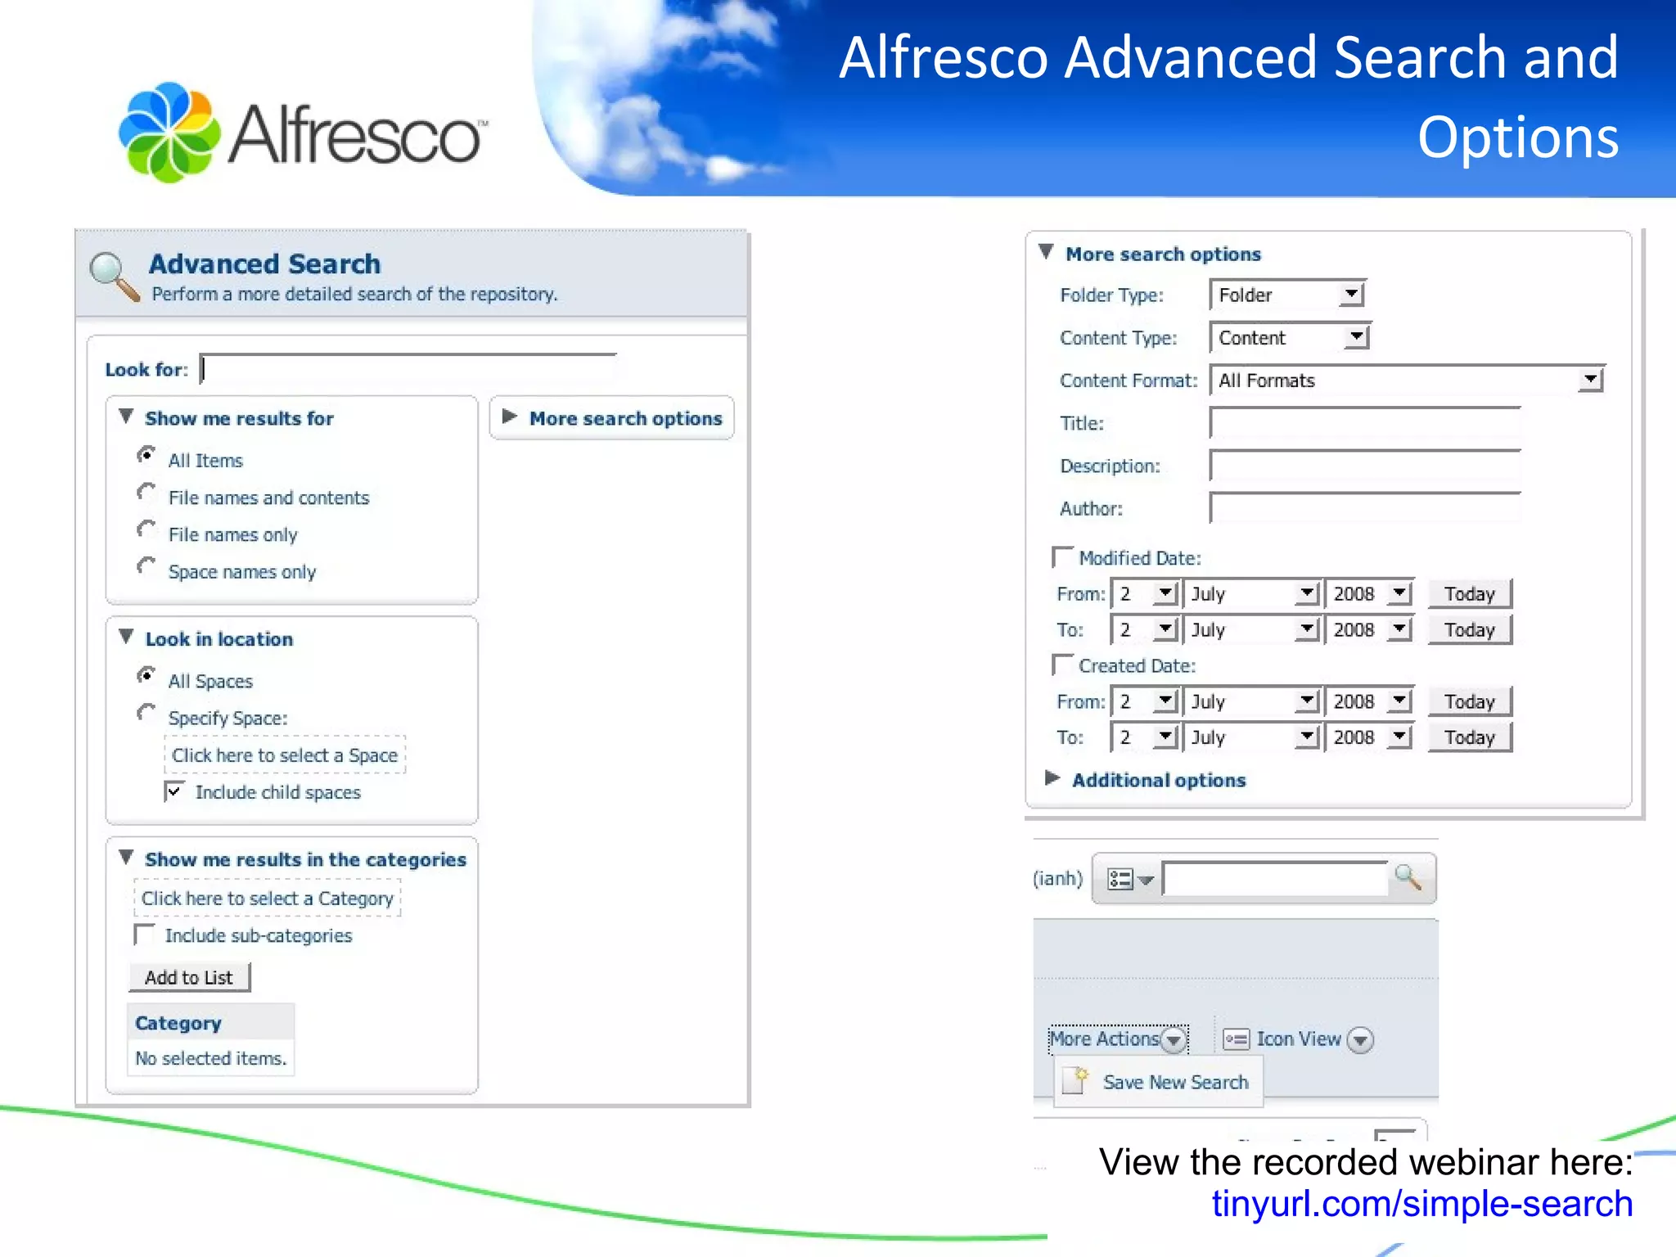The height and width of the screenshot is (1257, 1676).
Task: Choose the Space names only option
Action: [146, 566]
